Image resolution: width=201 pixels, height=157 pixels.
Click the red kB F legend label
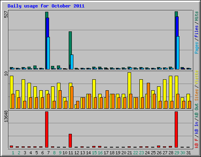pos(196,143)
